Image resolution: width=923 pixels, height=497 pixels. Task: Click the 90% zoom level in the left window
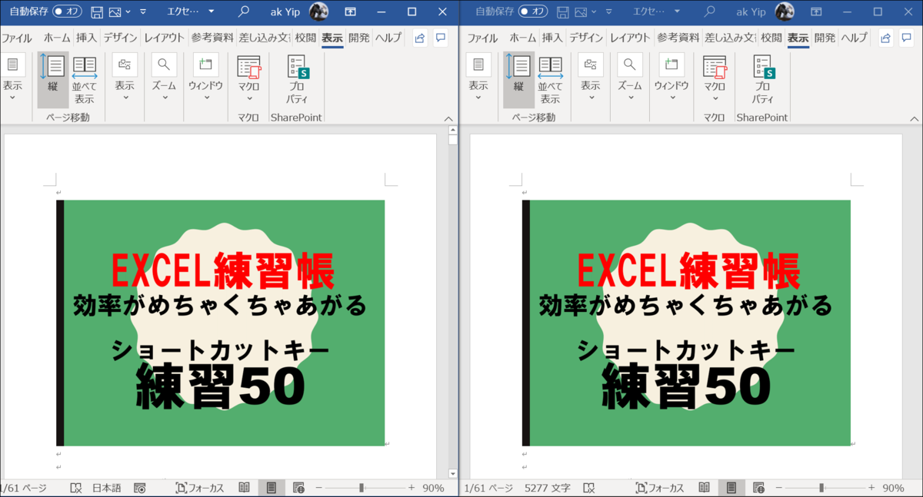pyautogui.click(x=433, y=488)
